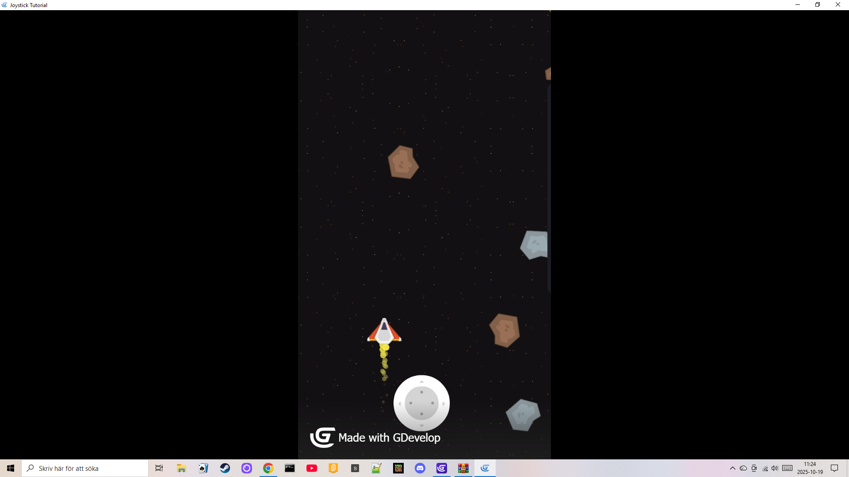Click the Made with GDevelop text
Screen dimensions: 849x477
389,438
